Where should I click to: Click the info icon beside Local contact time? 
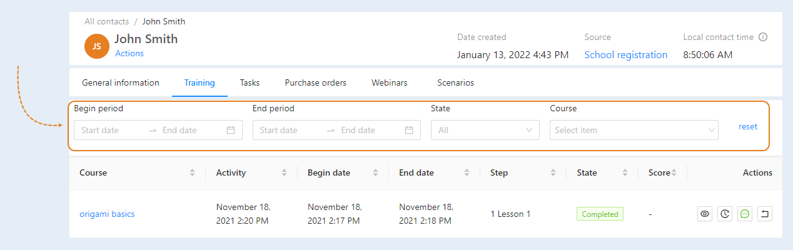(x=763, y=37)
